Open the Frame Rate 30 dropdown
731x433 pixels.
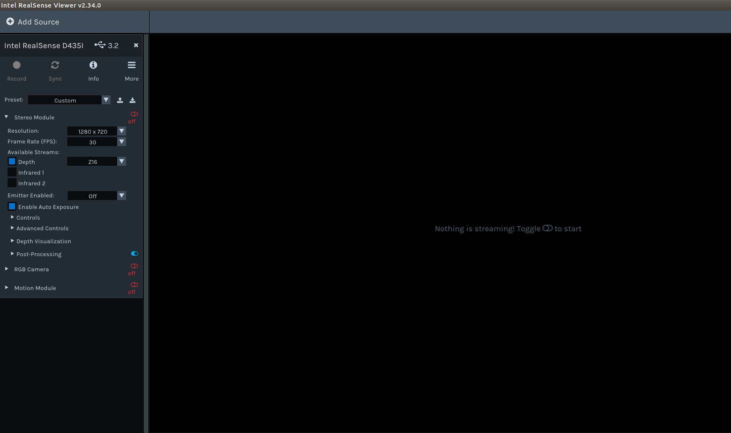97,142
